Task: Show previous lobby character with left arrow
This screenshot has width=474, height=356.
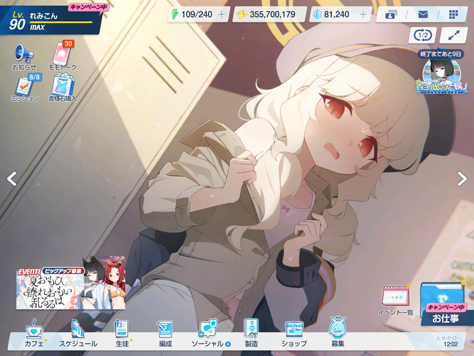Action: click(12, 179)
